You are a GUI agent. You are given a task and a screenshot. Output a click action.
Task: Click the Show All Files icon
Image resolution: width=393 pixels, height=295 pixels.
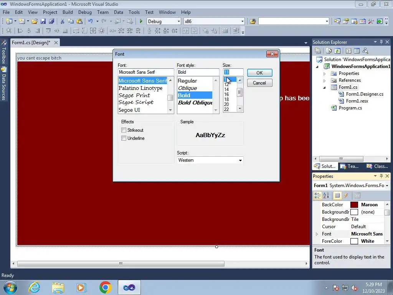click(x=329, y=51)
